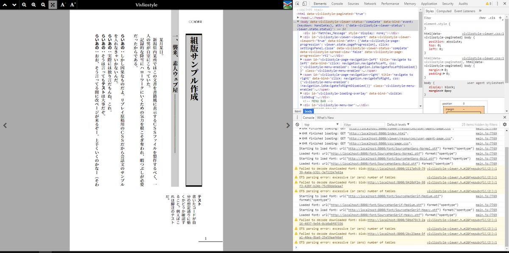This screenshot has width=509, height=253.
Task: Open the Sources tab
Action: [353, 3]
